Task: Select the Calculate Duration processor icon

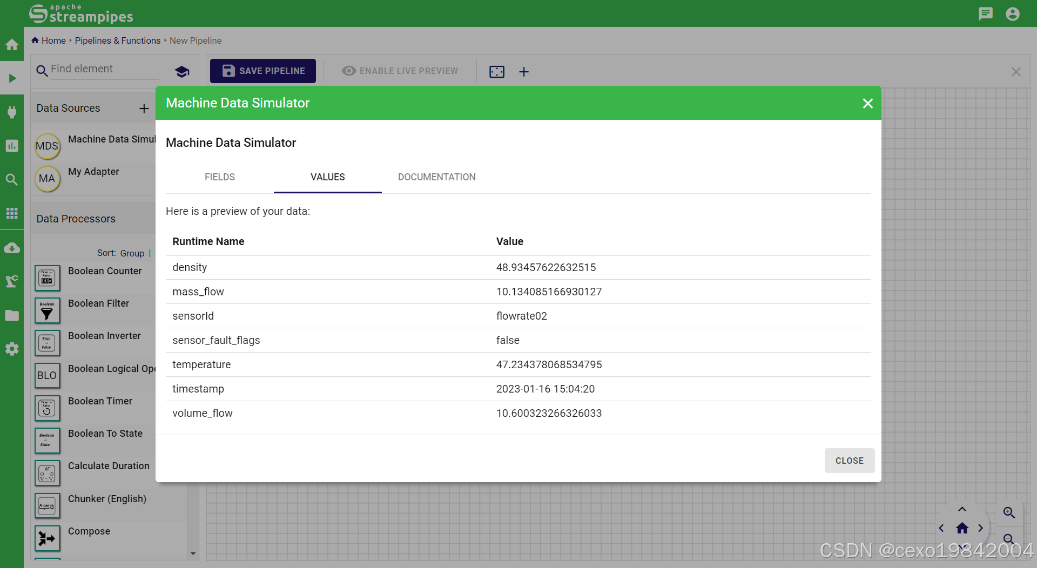Action: click(x=48, y=473)
